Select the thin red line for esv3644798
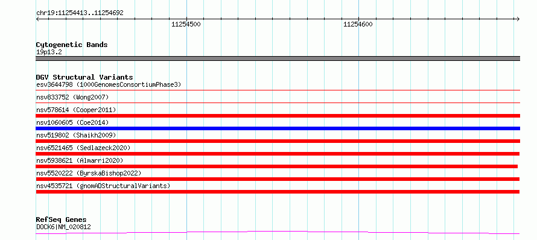 [x=278, y=90]
